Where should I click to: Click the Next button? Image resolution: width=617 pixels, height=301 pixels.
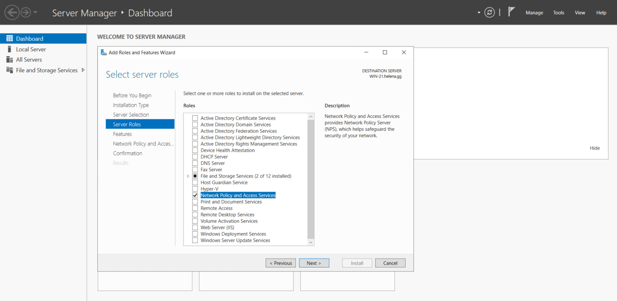coord(314,263)
